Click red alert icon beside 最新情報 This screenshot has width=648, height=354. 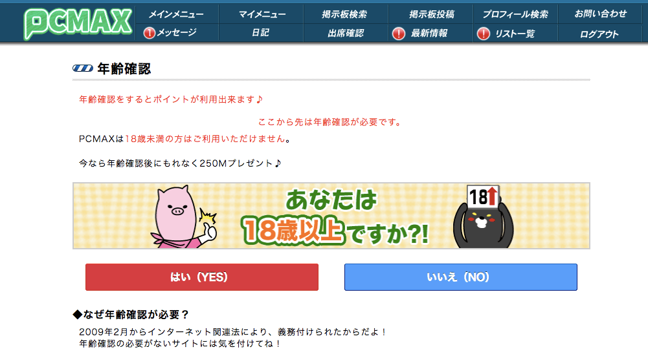(398, 34)
